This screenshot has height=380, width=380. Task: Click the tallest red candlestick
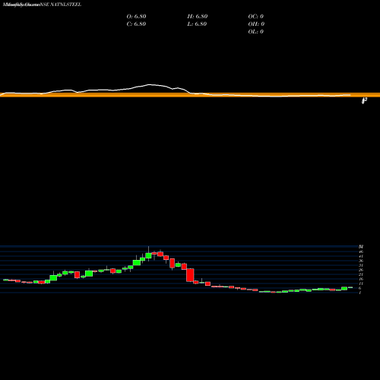(190, 275)
